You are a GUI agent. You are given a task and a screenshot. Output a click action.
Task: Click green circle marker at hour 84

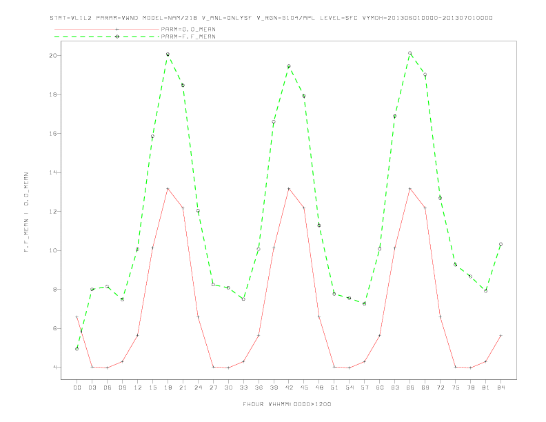tap(501, 244)
